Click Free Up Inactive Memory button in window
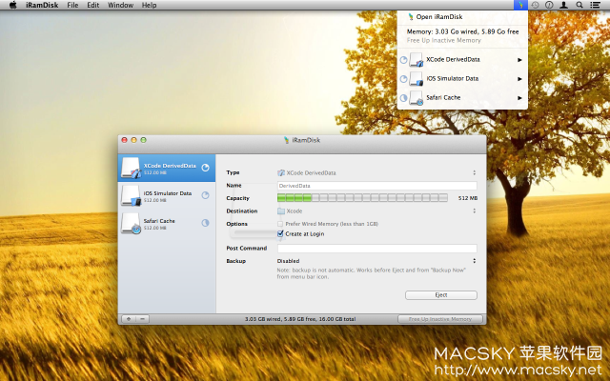The width and height of the screenshot is (610, 381). pos(440,319)
